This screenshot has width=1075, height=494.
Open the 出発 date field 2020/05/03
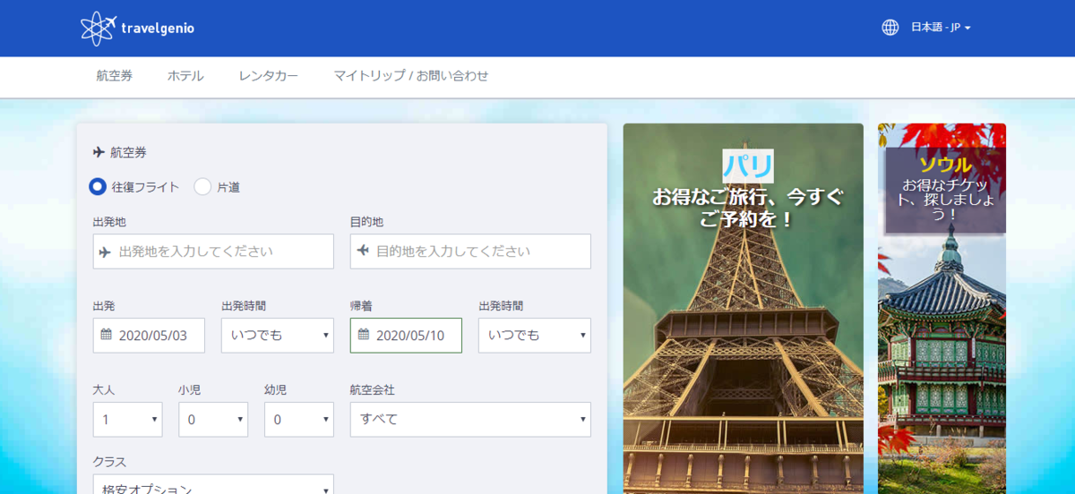point(149,336)
